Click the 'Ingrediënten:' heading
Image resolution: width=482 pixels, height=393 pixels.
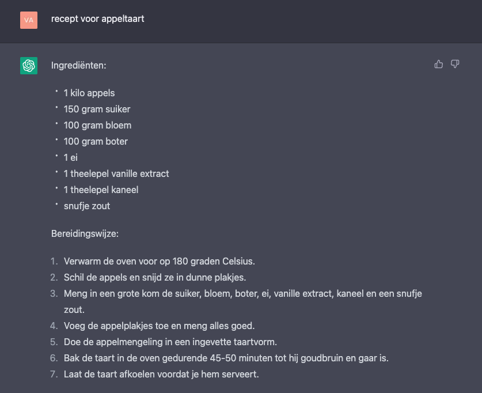(79, 66)
